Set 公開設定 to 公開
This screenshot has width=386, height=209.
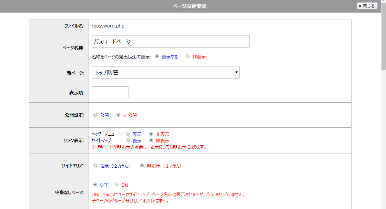click(95, 115)
